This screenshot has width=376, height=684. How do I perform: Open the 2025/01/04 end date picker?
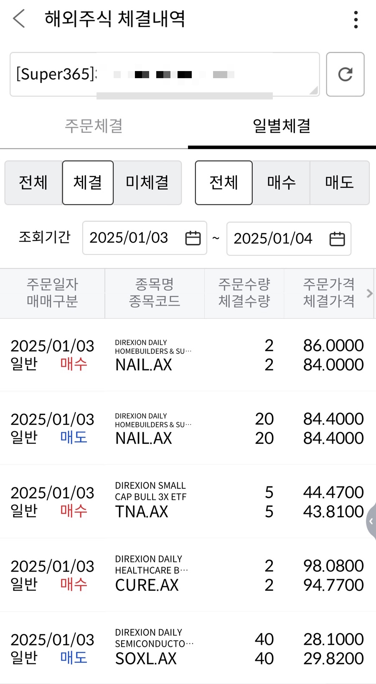[289, 239]
